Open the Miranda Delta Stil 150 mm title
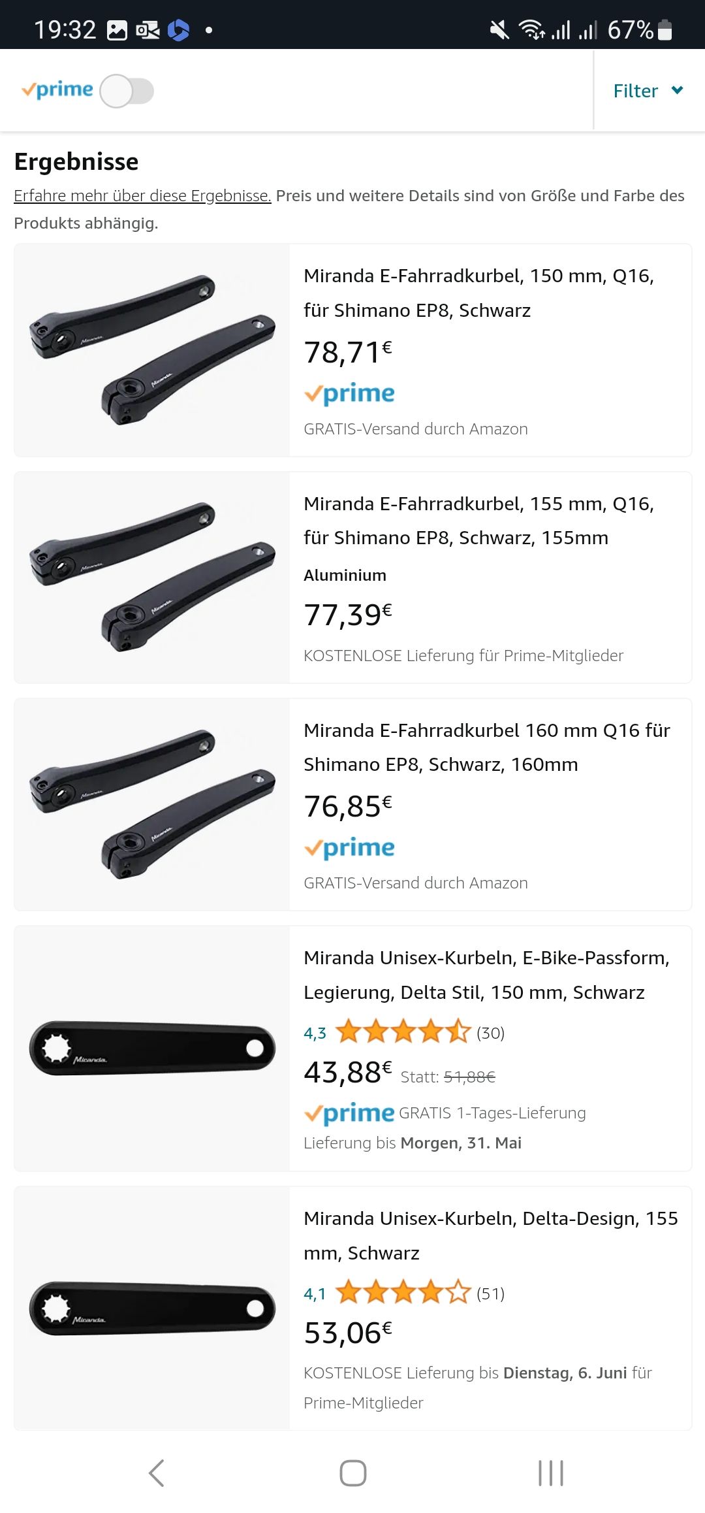Image resolution: width=705 pixels, height=1513 pixels. (x=486, y=975)
